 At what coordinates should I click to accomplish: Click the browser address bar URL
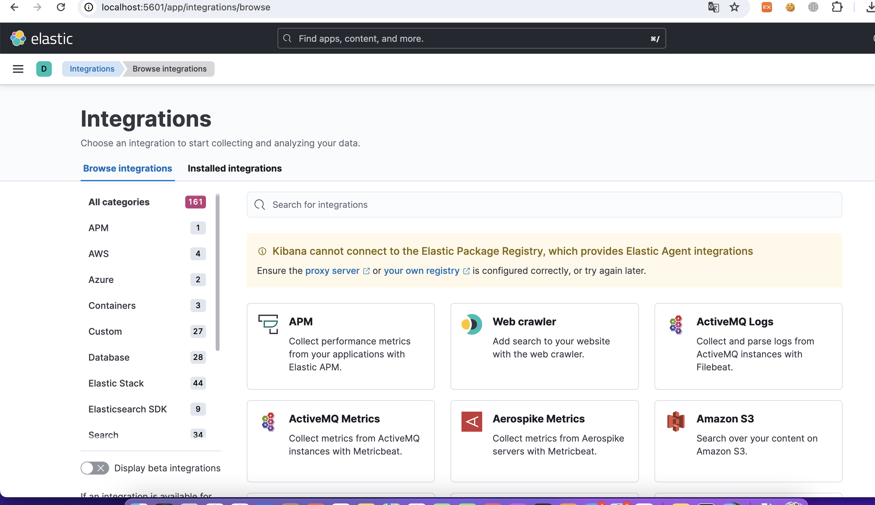(x=186, y=7)
